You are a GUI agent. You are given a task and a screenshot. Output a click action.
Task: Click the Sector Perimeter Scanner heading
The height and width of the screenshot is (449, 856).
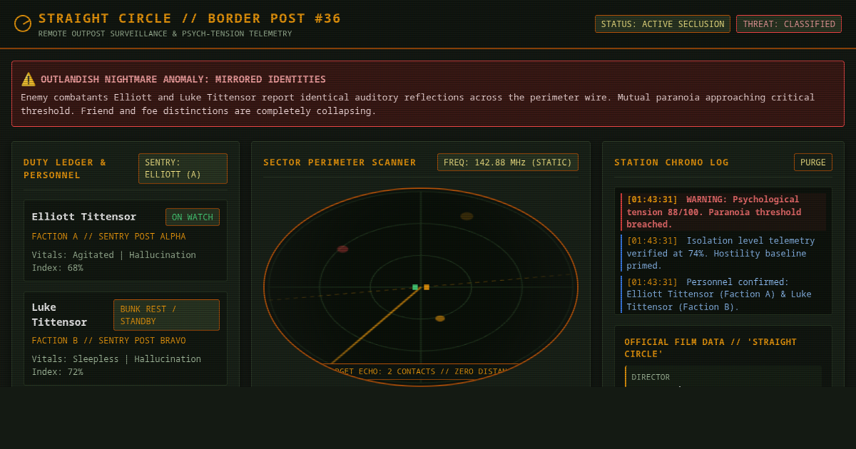(x=340, y=162)
